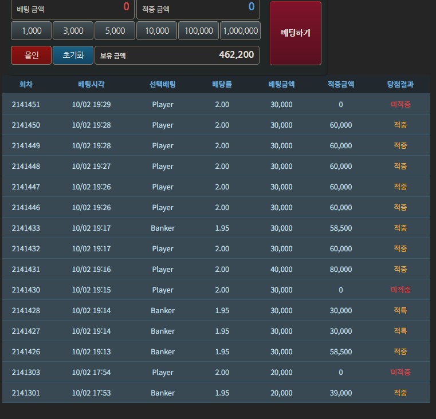Click 미적중 result in row 2141451
Screen dimensions: 436x419
(400, 105)
